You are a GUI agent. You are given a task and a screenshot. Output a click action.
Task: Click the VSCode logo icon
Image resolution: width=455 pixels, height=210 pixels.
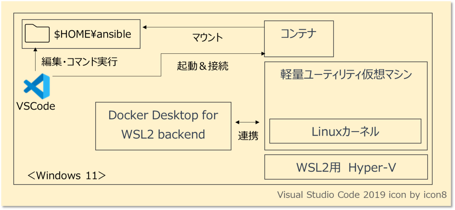[36, 87]
